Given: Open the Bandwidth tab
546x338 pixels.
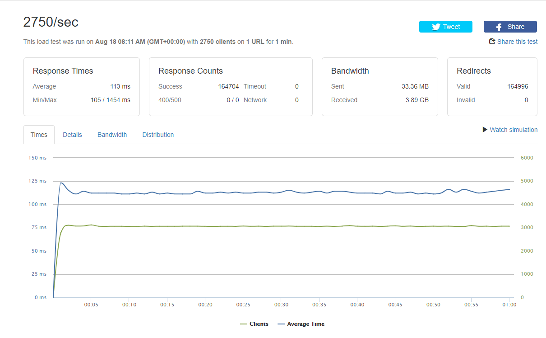Looking at the screenshot, I should pos(112,135).
